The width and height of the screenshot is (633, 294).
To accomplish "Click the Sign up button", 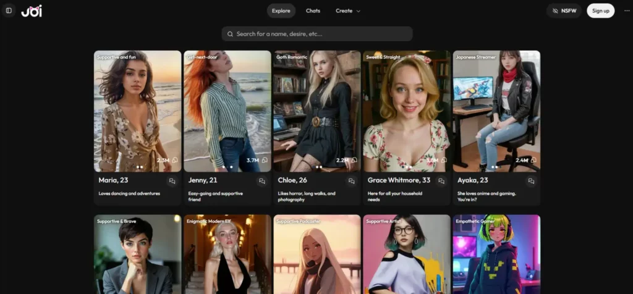I will (600, 10).
